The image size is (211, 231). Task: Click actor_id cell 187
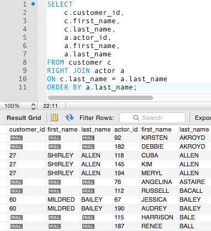119,226
